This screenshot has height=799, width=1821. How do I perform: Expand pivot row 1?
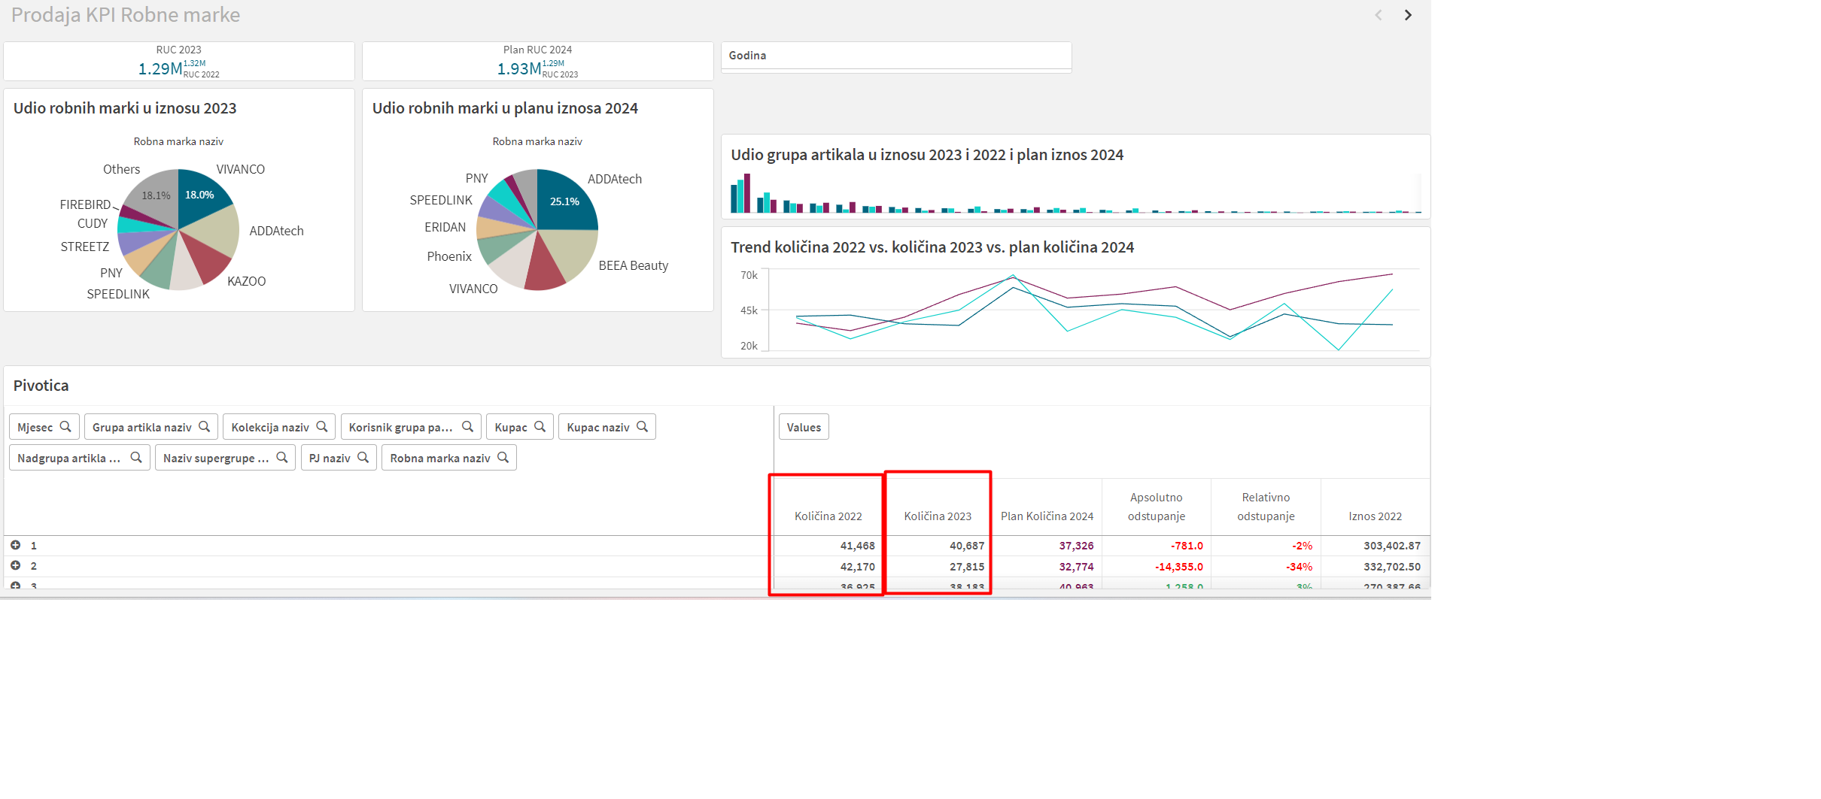pyautogui.click(x=15, y=545)
